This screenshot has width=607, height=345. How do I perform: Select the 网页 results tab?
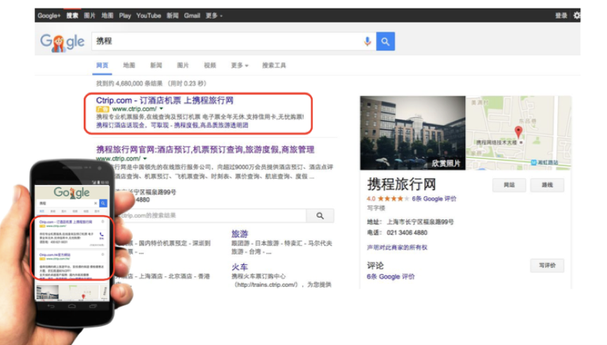point(102,65)
